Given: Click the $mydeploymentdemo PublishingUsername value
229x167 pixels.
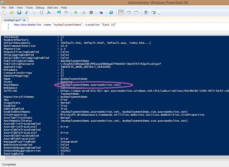Looking at the screenshot, I should tap(75, 61).
